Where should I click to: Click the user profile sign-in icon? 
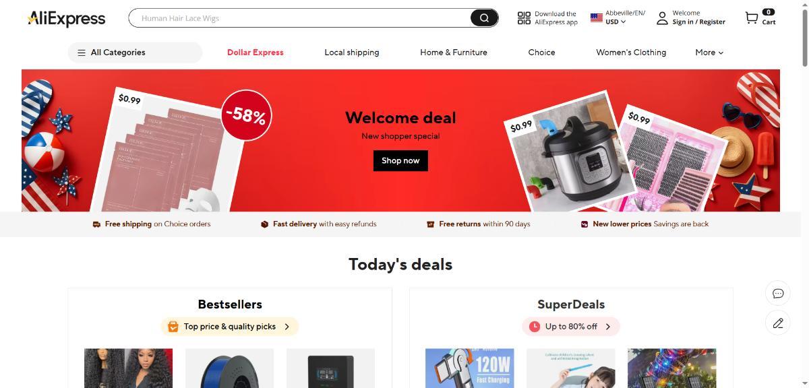662,18
